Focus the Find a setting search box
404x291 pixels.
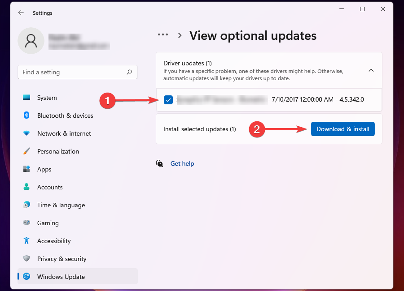(78, 72)
